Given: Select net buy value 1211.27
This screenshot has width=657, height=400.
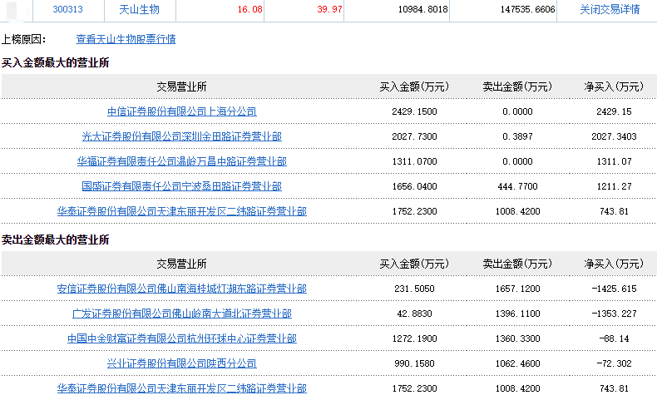Looking at the screenshot, I should pos(614,186).
